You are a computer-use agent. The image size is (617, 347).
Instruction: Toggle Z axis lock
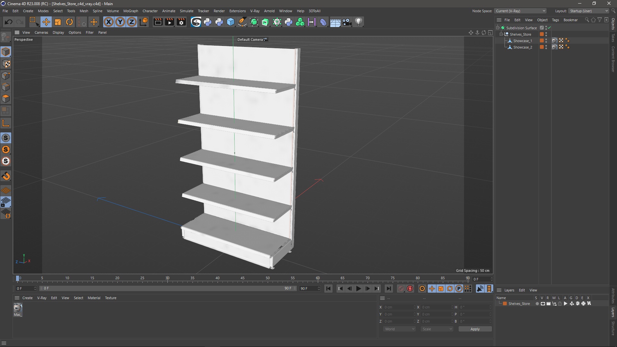click(132, 22)
